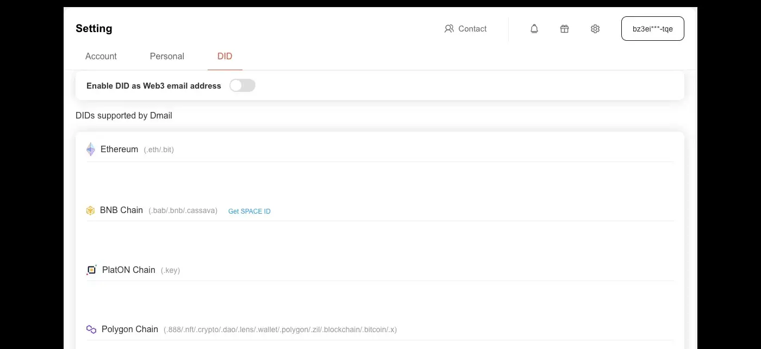This screenshot has width=761, height=349.
Task: Click the BNB Chain logo icon
Action: 90,210
